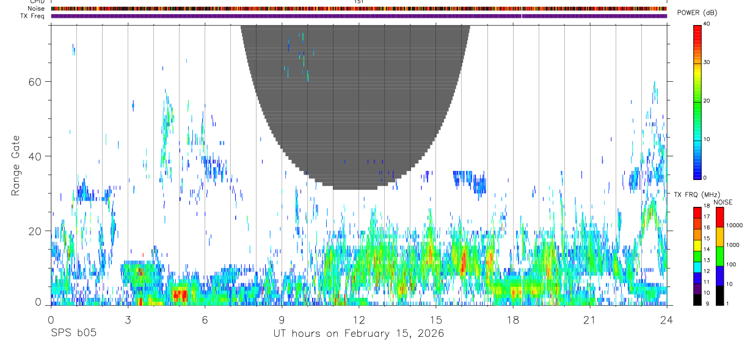
Task: Click the 151 value above the plot
Action: [x=359, y=2]
